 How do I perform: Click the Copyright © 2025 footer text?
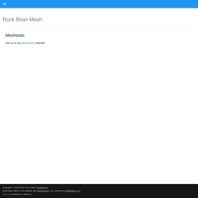click(11, 188)
